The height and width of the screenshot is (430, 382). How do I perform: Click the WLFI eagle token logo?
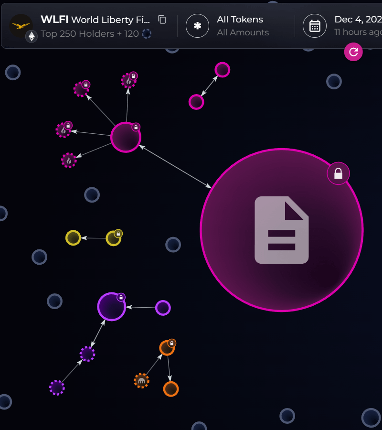(21, 26)
